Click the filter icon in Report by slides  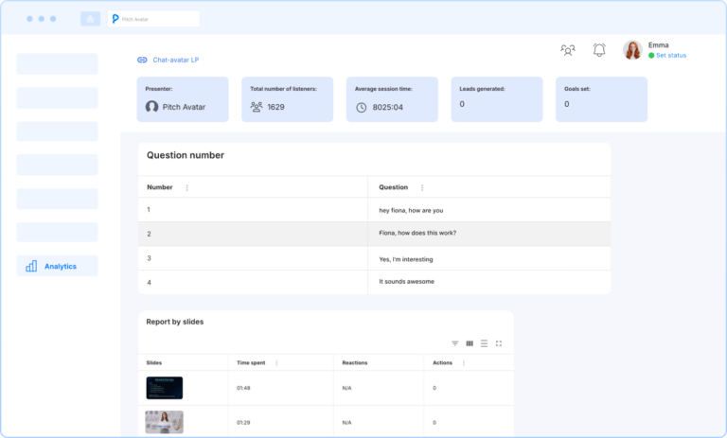coord(455,343)
